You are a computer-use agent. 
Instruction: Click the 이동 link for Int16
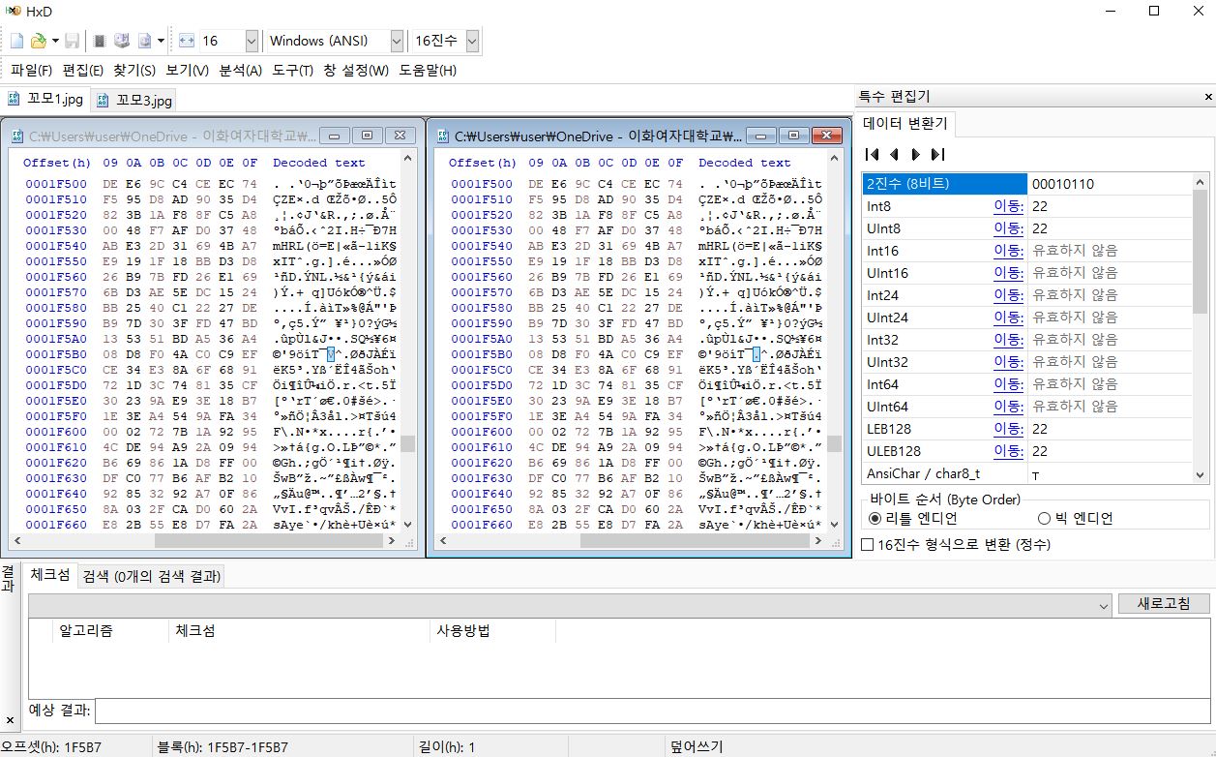tap(1008, 251)
